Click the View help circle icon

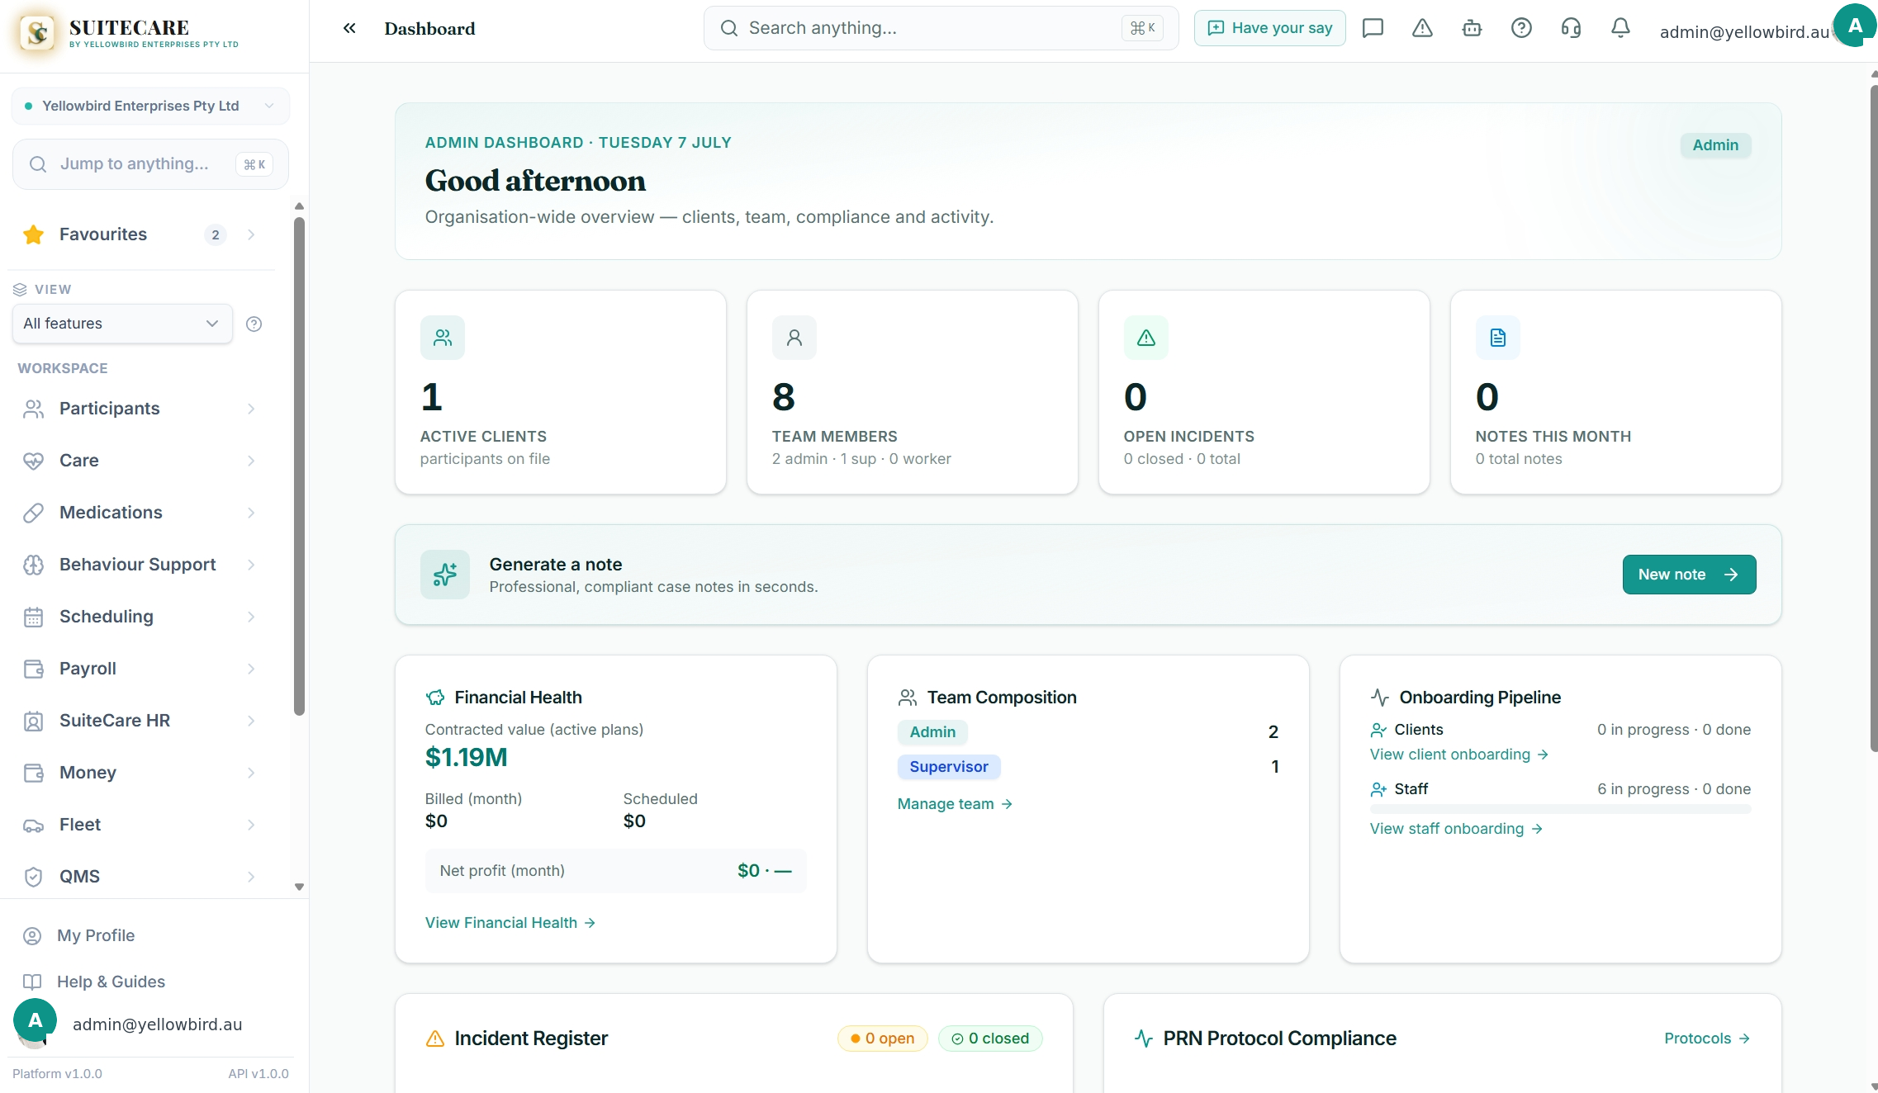tap(254, 324)
